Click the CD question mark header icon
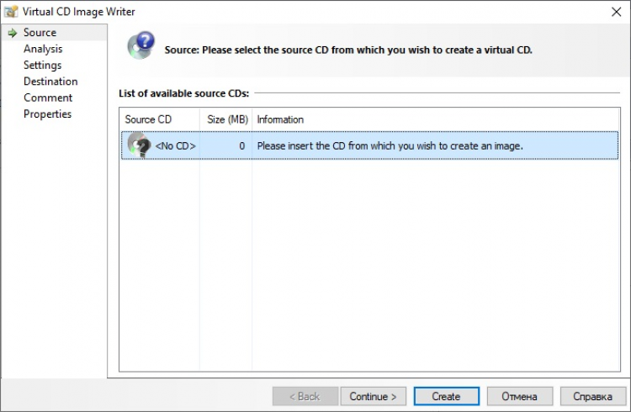The height and width of the screenshot is (412, 631). [141, 45]
